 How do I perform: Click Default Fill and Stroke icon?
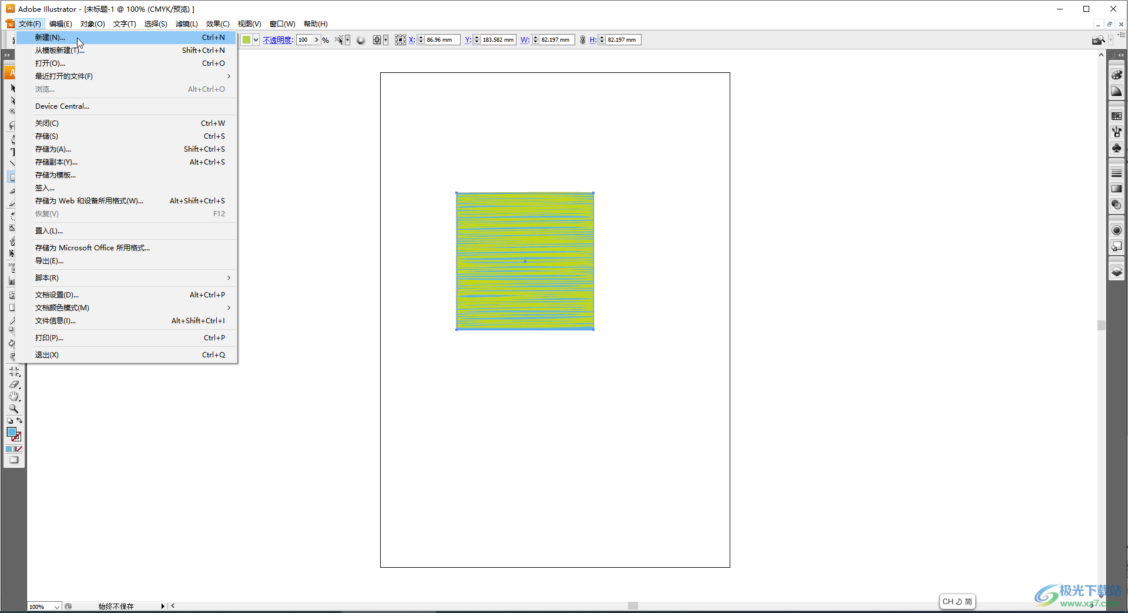(10, 421)
